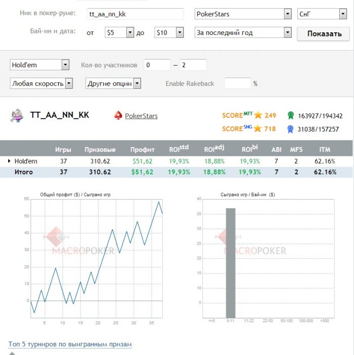Click the SCORE SNG value 718
Viewport: 354px width, 355px height.
point(270,129)
